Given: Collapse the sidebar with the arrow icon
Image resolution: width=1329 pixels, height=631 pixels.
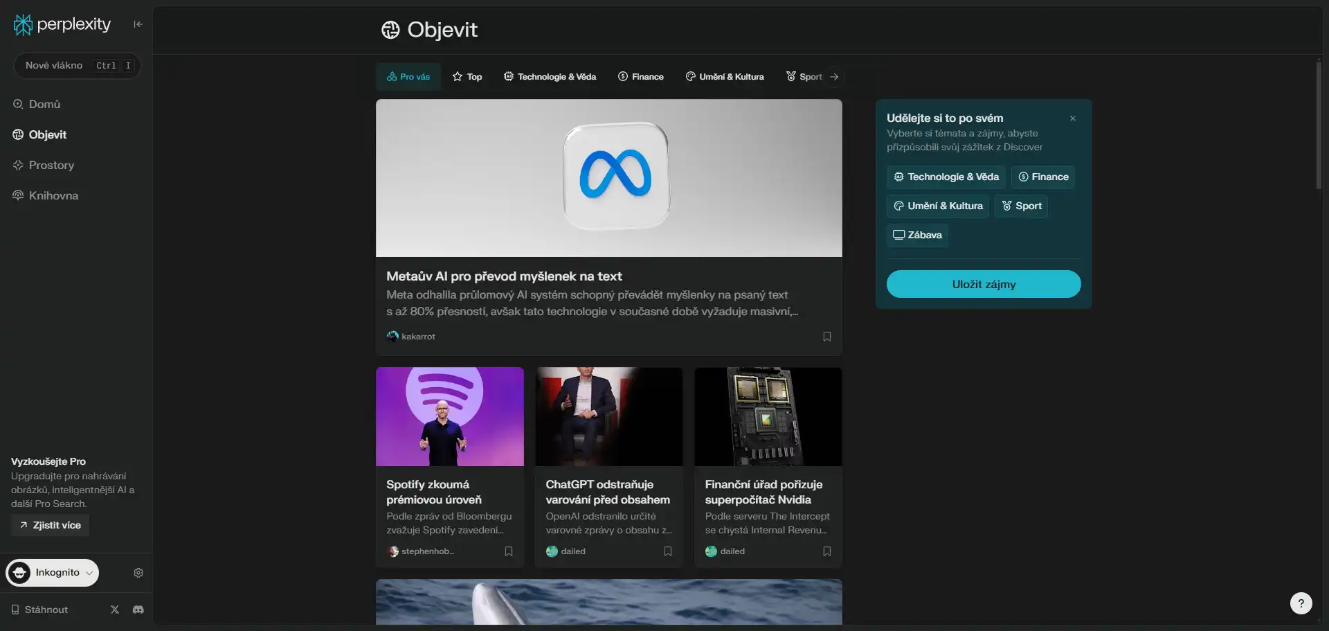Looking at the screenshot, I should coord(138,24).
